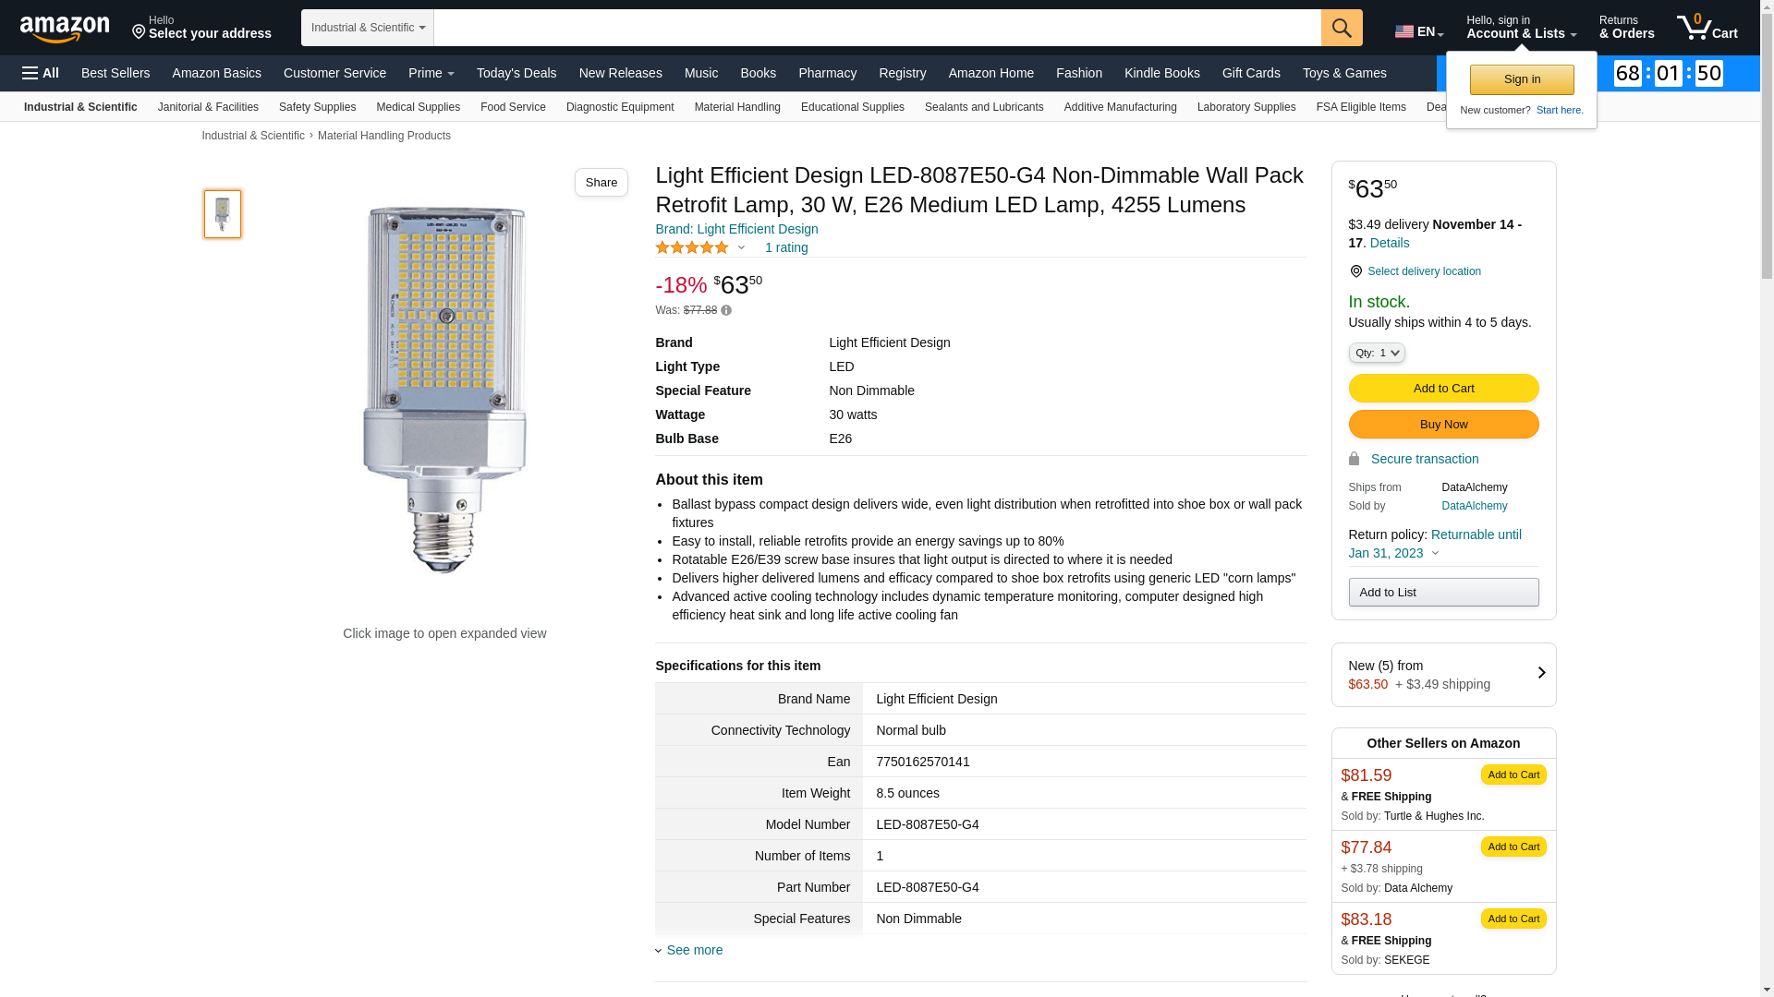
Task: Click the location pin for delivery location
Action: pos(1355,271)
